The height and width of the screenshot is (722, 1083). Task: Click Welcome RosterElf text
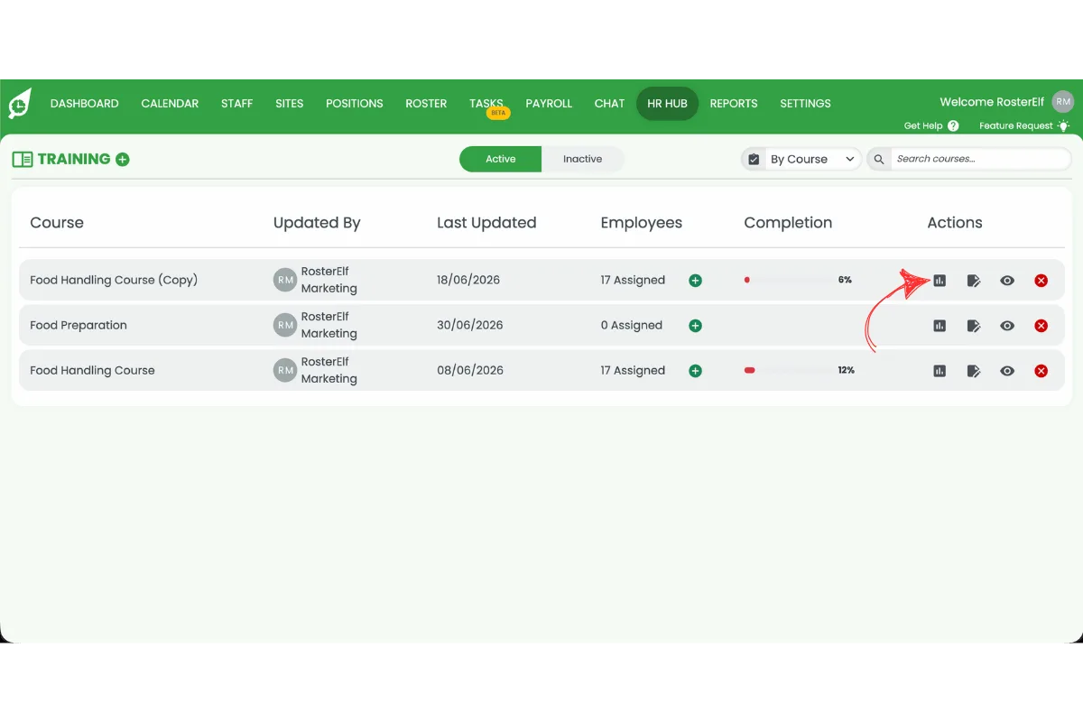[x=992, y=102]
